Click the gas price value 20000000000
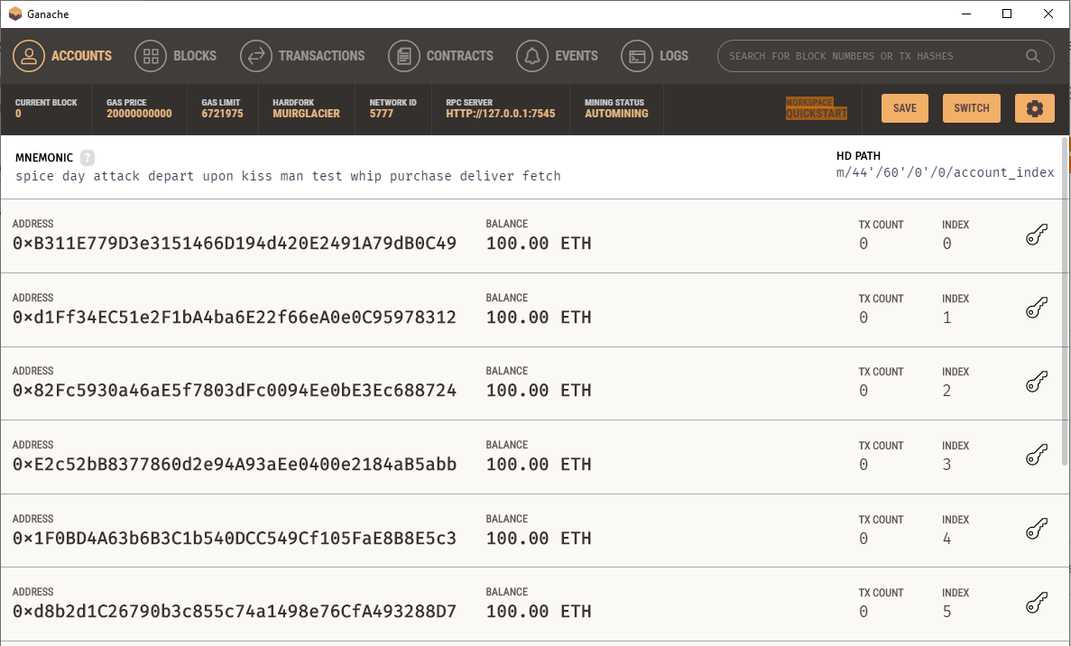The width and height of the screenshot is (1071, 646). click(139, 114)
